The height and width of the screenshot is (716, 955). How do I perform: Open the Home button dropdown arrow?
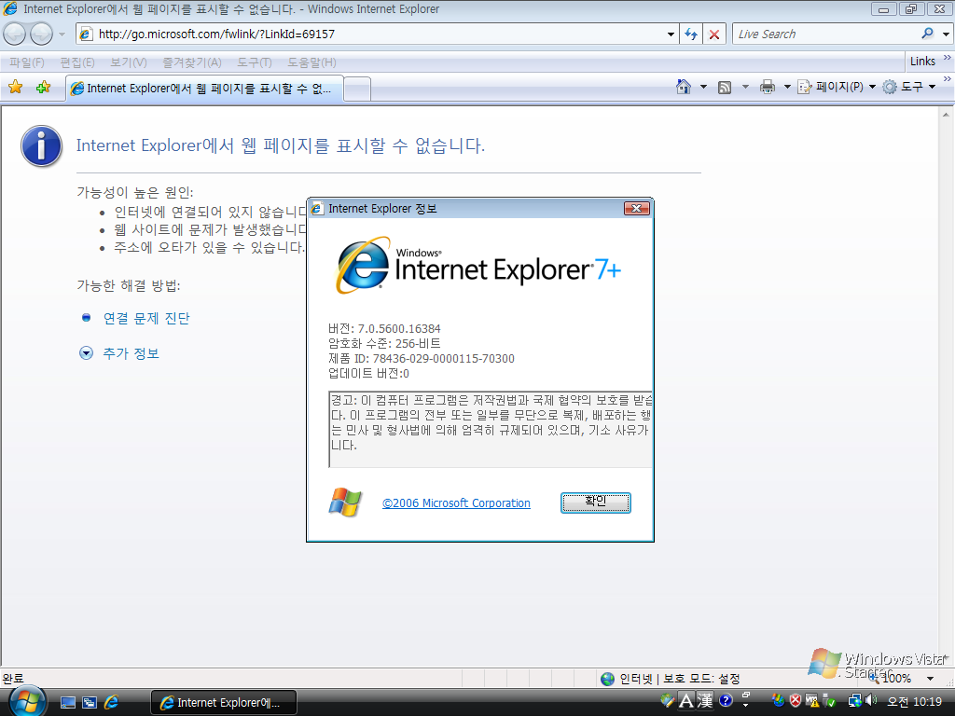point(703,87)
